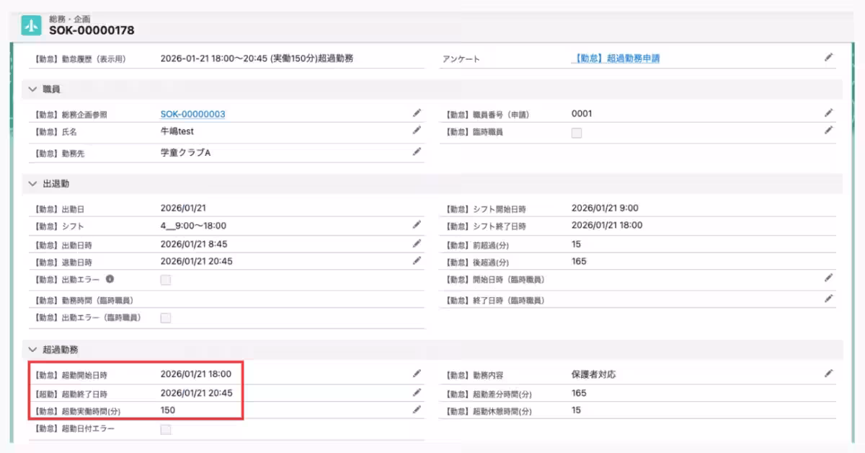This screenshot has width=865, height=453.
Task: Click pencil icon next to 氏名 field
Action: [417, 131]
